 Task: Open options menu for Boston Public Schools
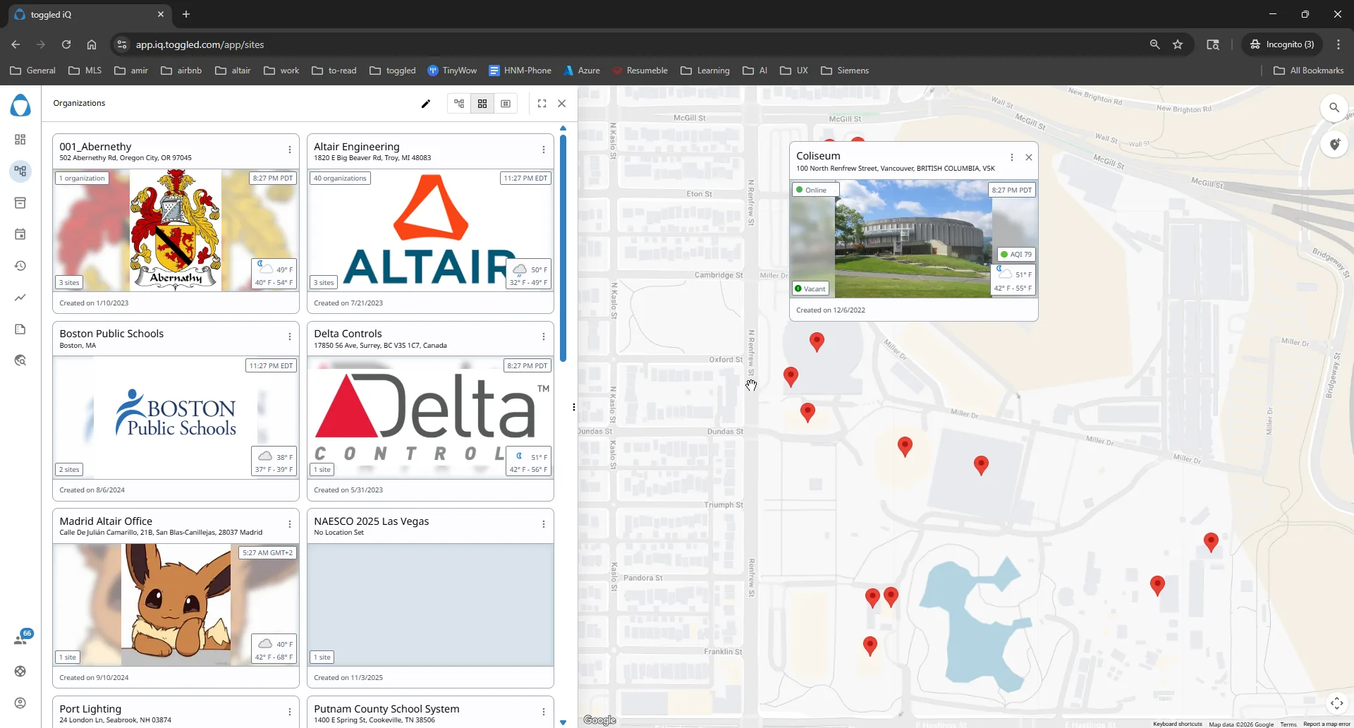point(290,337)
